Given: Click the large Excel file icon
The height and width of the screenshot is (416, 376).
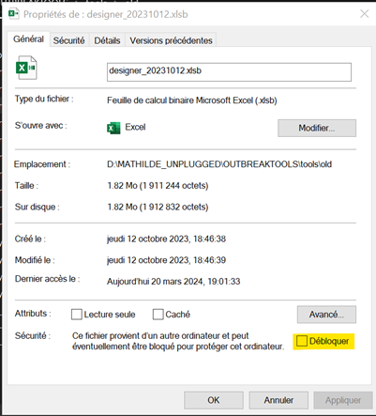Looking at the screenshot, I should 26,68.
